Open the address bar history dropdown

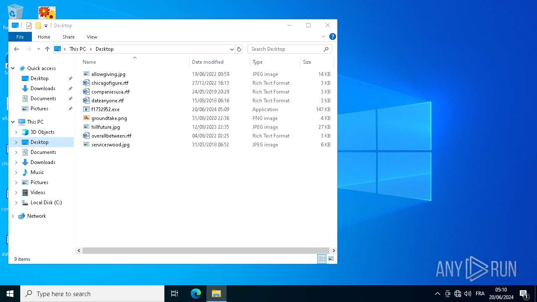click(x=232, y=49)
